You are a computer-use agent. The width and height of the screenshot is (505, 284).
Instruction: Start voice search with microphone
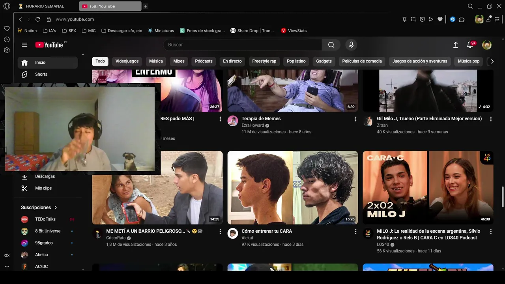(351, 45)
